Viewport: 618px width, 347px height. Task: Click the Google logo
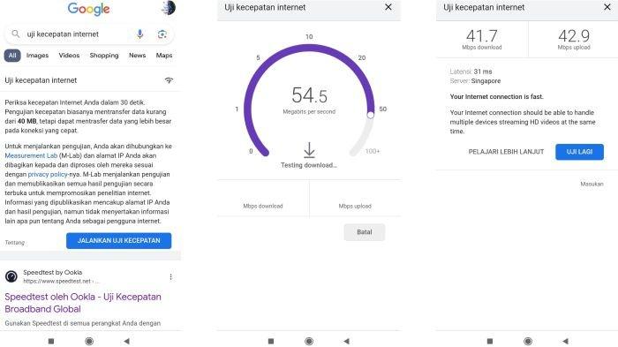pos(88,9)
